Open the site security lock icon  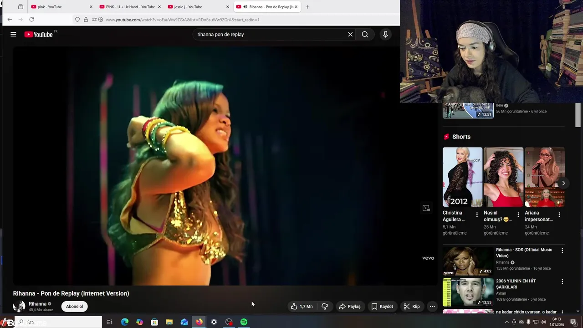click(x=86, y=20)
